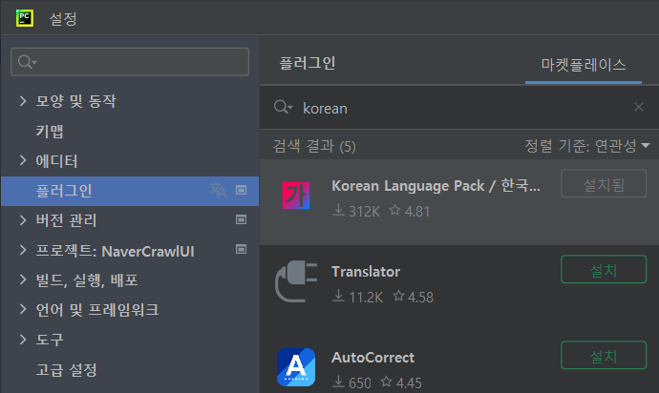Select 모양 및 동작 label in tree

[x=75, y=101]
